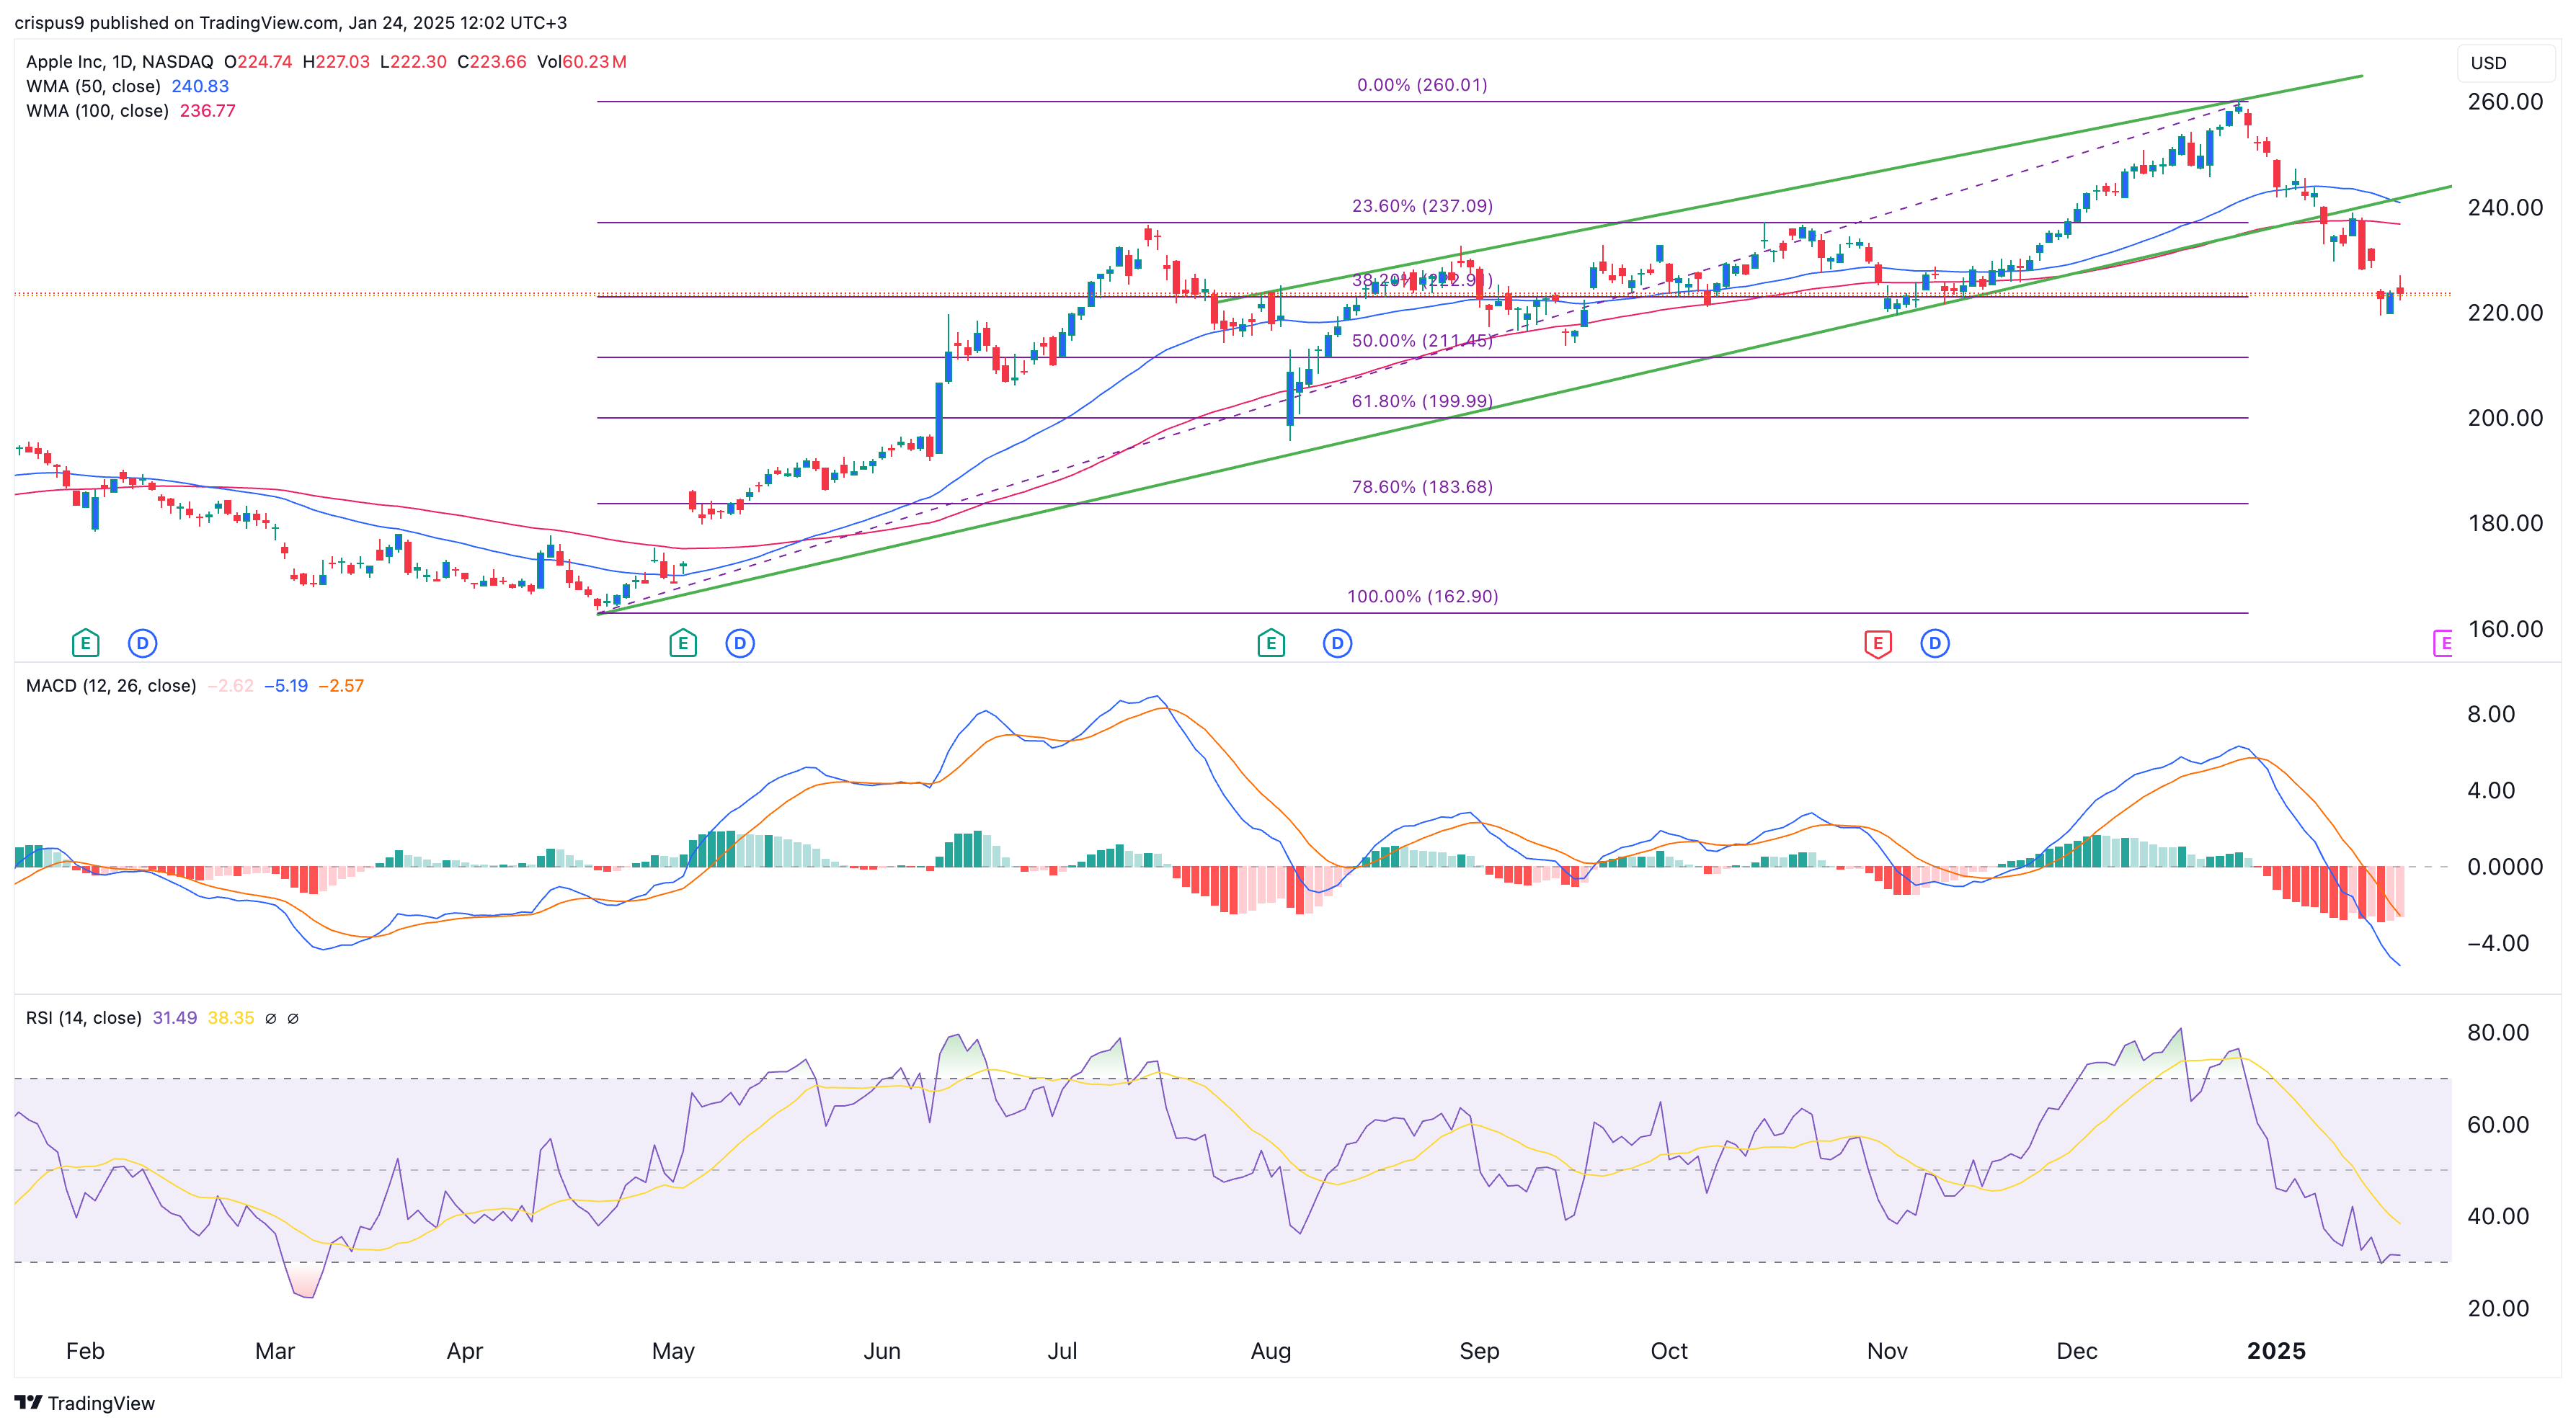Click the first ∅ icon beside the RSI values
2576x1428 pixels.
270,1018
